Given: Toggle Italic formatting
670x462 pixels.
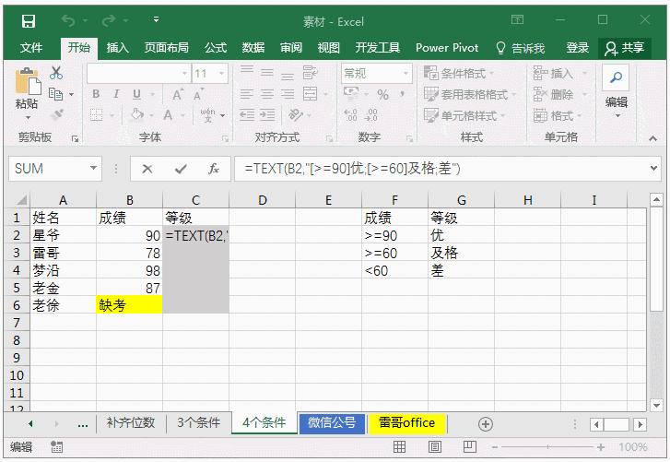Looking at the screenshot, I should tap(116, 94).
